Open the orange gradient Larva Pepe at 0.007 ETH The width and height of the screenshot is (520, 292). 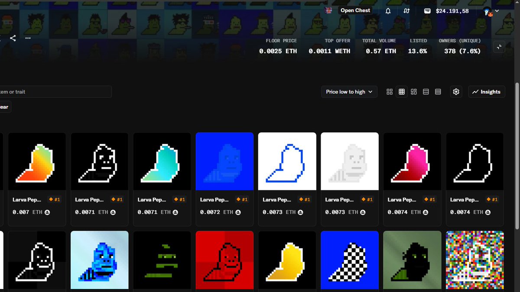(x=37, y=161)
